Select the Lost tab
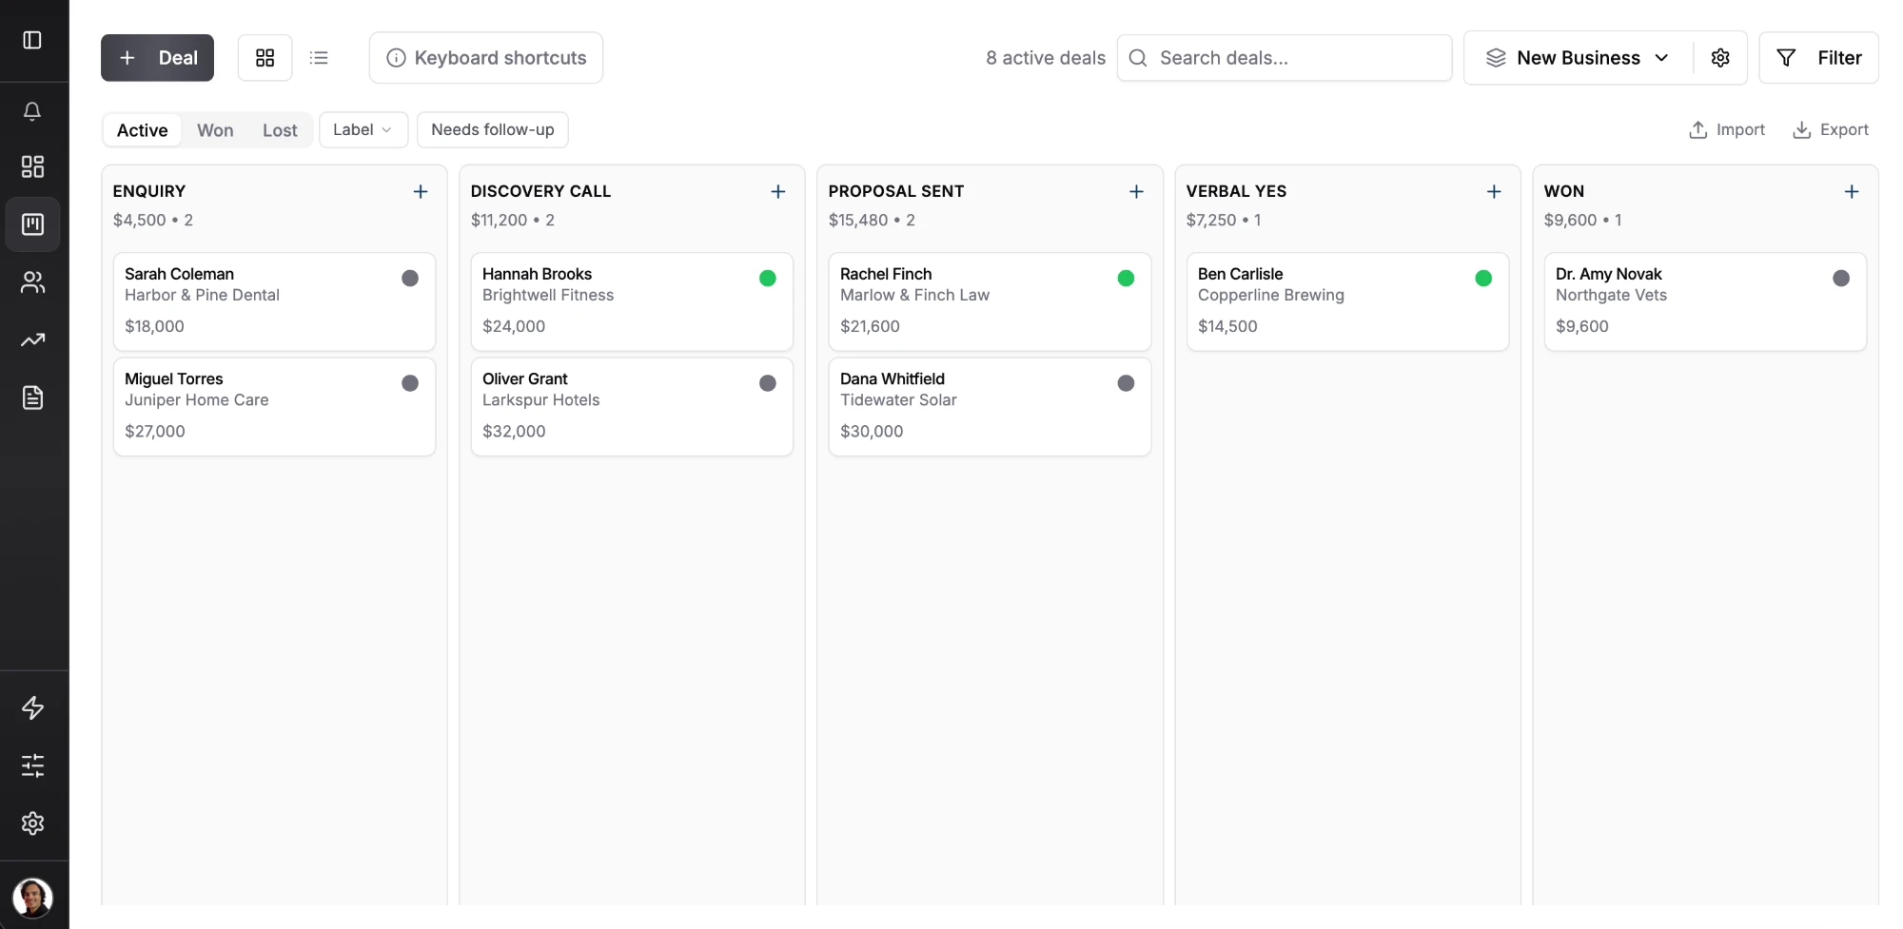This screenshot has height=929, width=1903. (280, 130)
